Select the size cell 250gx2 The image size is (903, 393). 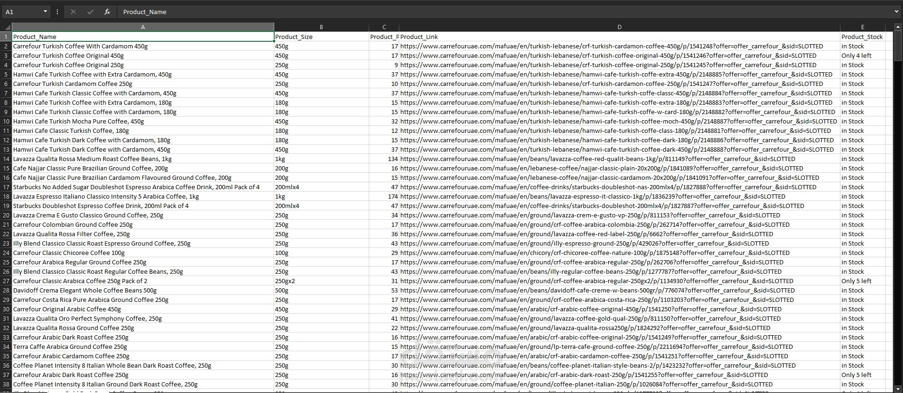321,281
